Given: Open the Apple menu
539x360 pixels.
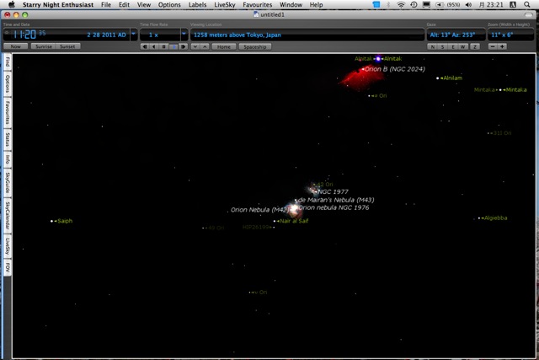Looking at the screenshot, I should 12,4.
